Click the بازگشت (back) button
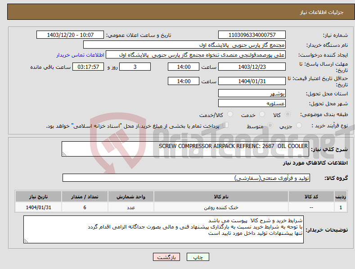 point(166,257)
